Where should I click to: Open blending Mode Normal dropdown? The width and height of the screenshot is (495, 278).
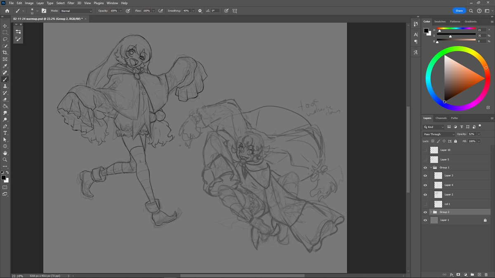pyautogui.click(x=76, y=11)
